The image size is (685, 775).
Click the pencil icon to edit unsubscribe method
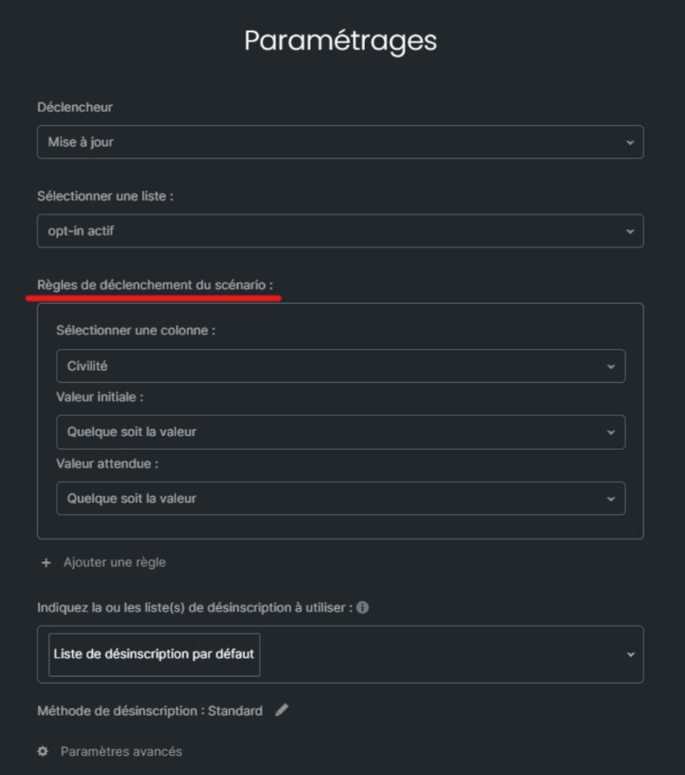(x=282, y=711)
